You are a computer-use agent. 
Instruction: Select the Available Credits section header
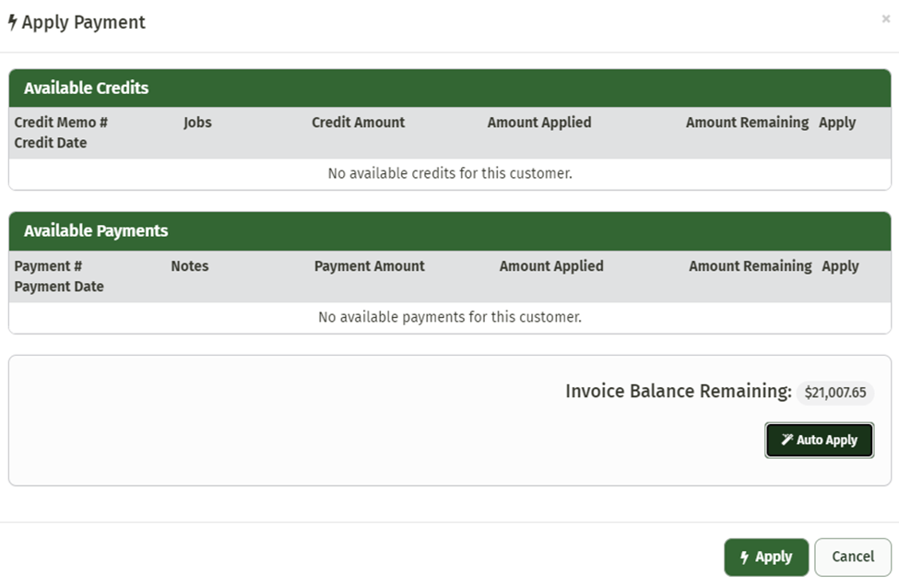86,88
